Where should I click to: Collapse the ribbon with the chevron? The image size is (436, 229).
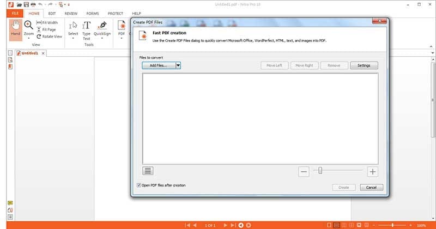431,46
